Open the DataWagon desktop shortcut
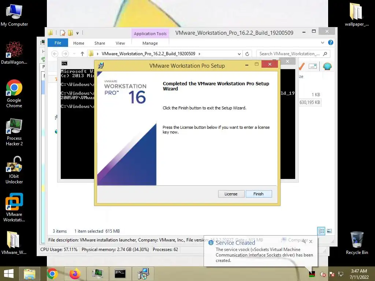The image size is (375, 281). (14, 53)
